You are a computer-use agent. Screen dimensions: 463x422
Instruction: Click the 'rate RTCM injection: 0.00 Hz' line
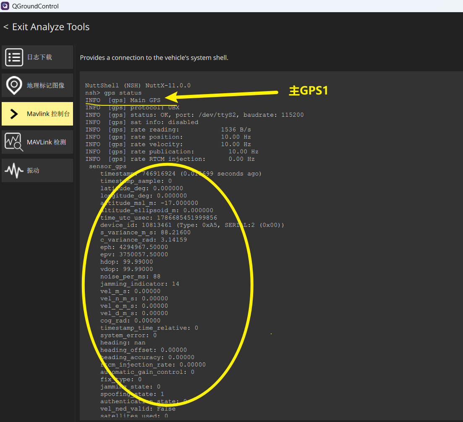click(170, 159)
